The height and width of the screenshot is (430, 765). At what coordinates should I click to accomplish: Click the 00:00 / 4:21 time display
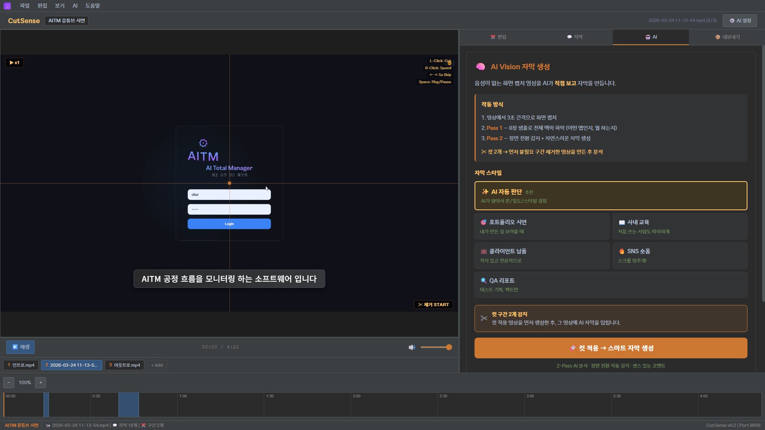coord(220,347)
